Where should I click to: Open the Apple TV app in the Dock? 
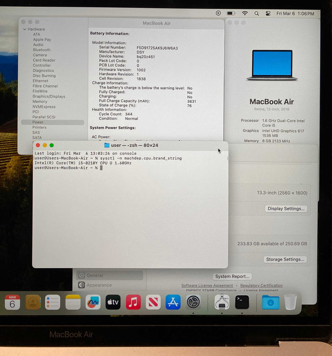[x=113, y=302]
